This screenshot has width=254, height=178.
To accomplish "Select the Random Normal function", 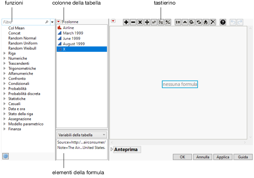I will [22, 38].
